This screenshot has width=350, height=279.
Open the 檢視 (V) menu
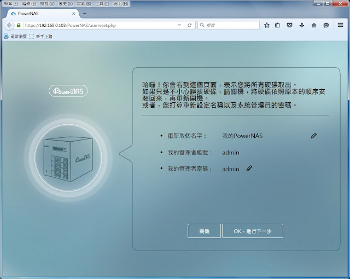coord(48,4)
